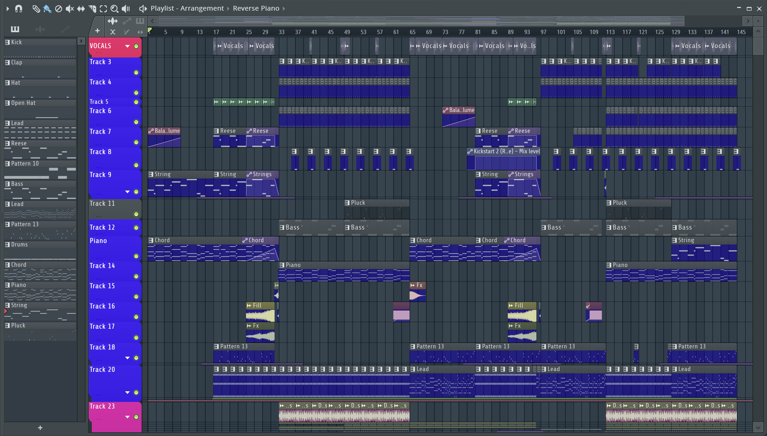Toggle the magnet snap icon
This screenshot has width=767, height=436.
[x=19, y=9]
